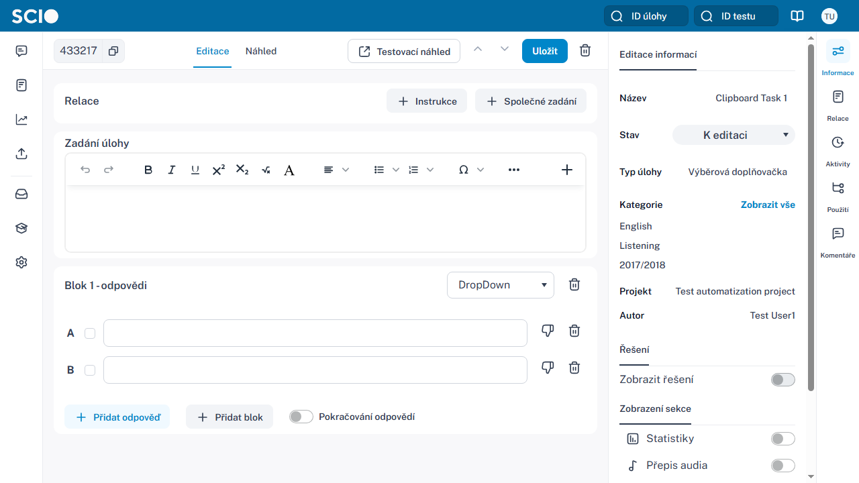This screenshot has width=859, height=483.
Task: Open more toolbar options (three dots)
Action: coord(514,170)
